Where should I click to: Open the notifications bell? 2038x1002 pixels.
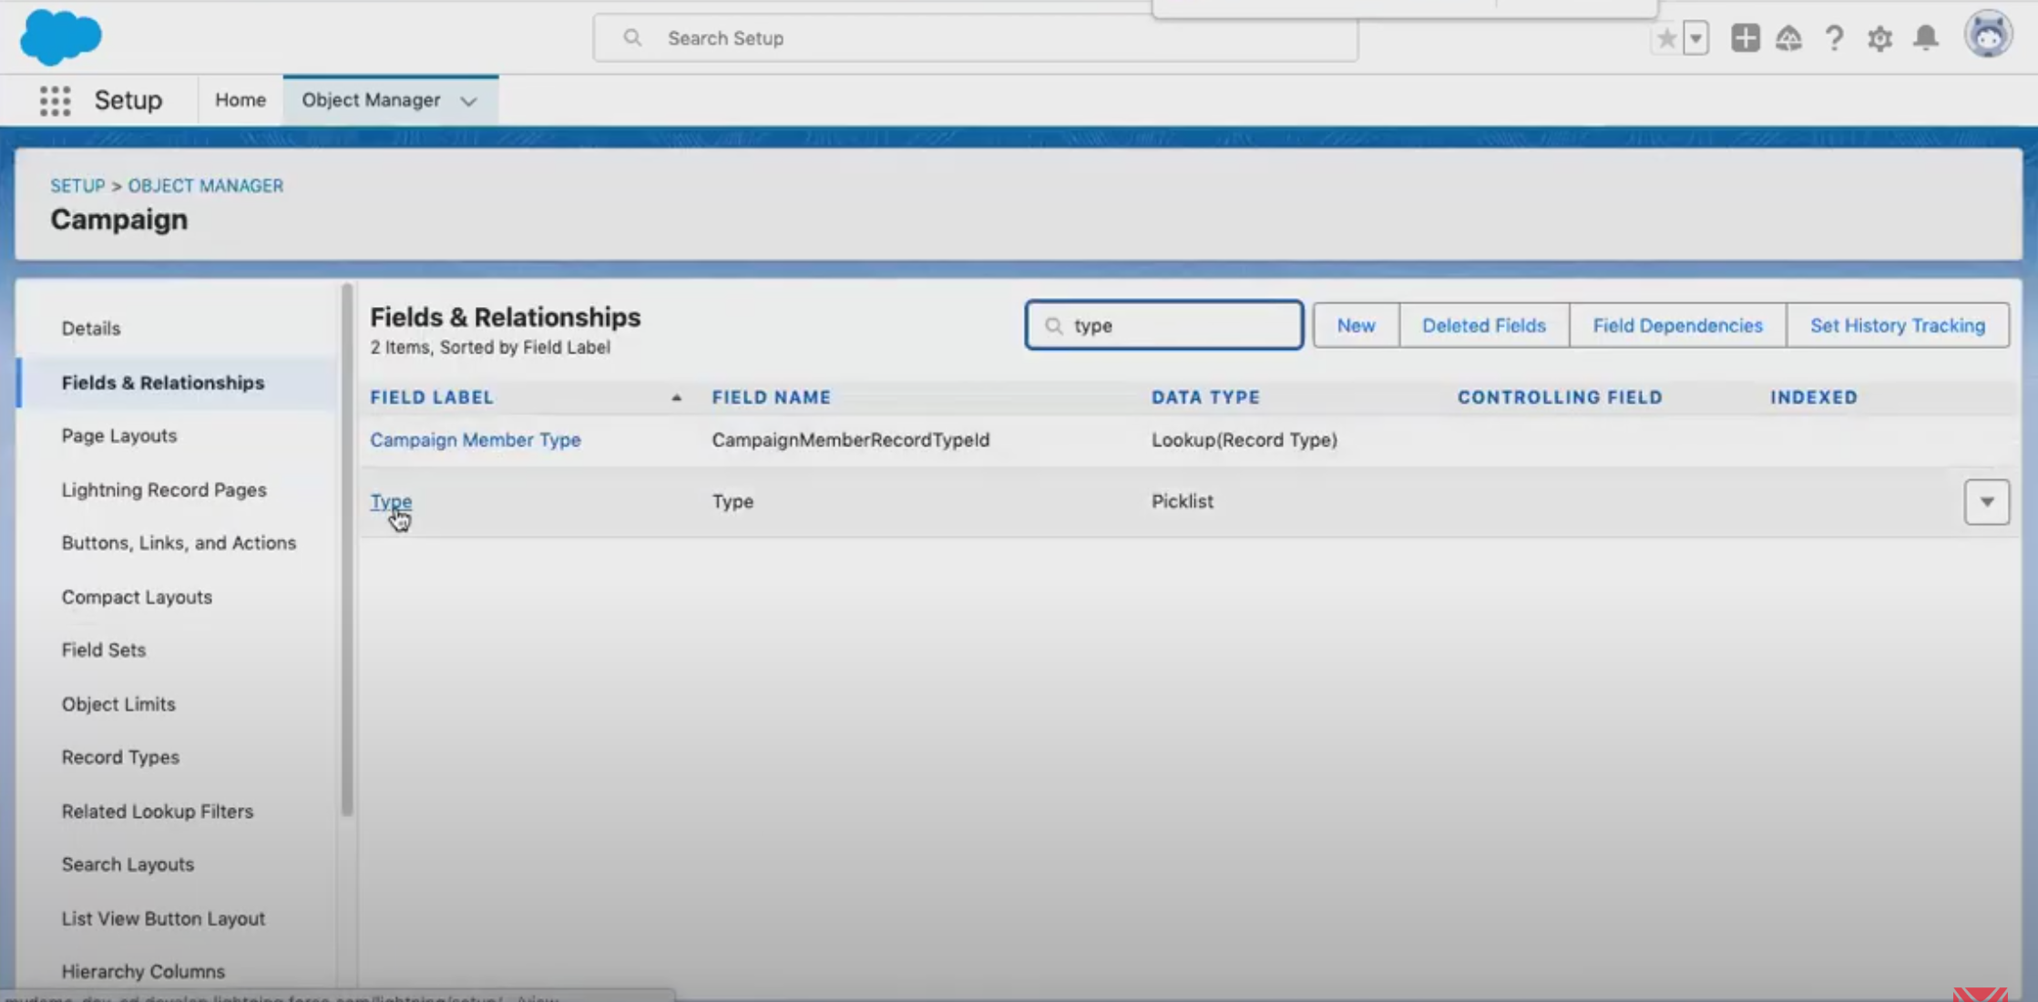tap(1925, 38)
